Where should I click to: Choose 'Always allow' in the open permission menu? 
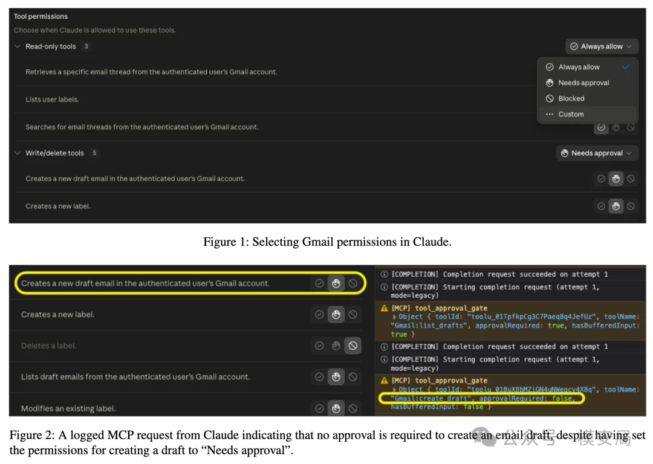pos(588,67)
